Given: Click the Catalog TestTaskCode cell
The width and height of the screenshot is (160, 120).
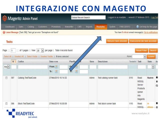Looking at the screenshot, I should click(x=27, y=78).
